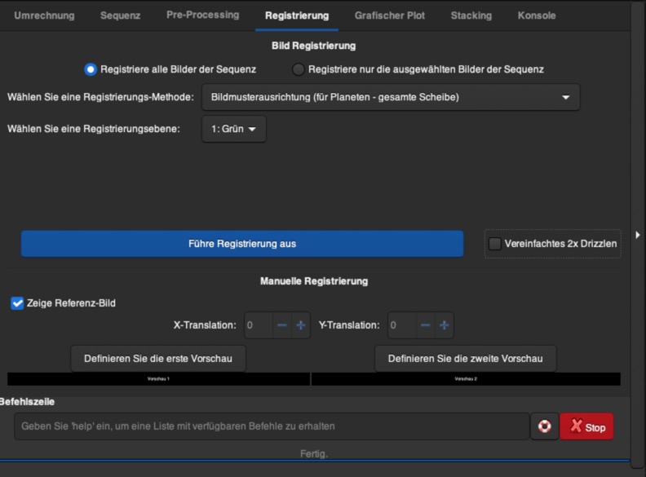
Task: Click 'Definieren Sie die zweite Vorschau'
Action: tap(465, 359)
